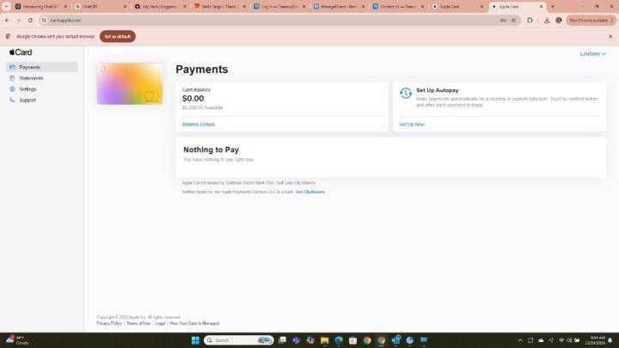
Task: Open the Privacy Policy footer link
Action: tap(109, 323)
